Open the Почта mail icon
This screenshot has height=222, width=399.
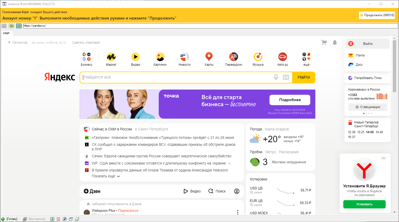click(351, 55)
